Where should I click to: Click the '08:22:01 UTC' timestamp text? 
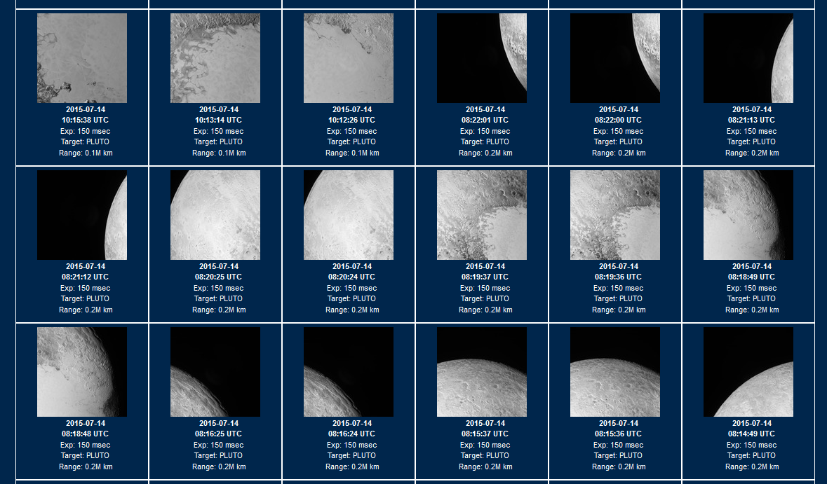(485, 120)
